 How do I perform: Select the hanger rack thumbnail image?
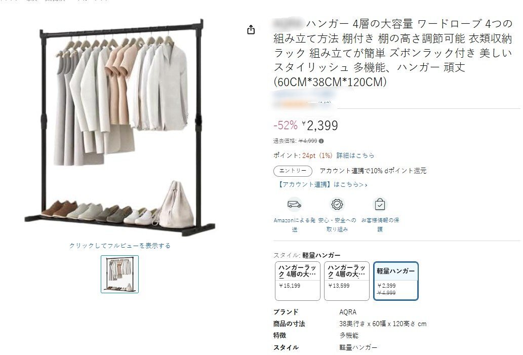(120, 274)
